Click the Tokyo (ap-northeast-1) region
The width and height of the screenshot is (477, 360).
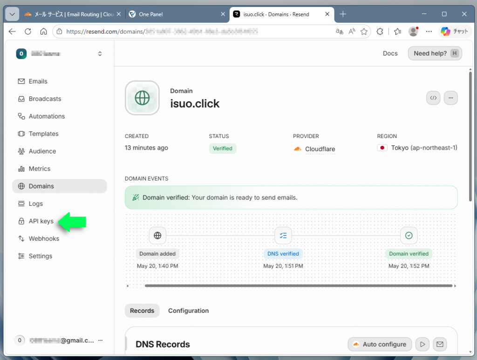click(x=424, y=148)
